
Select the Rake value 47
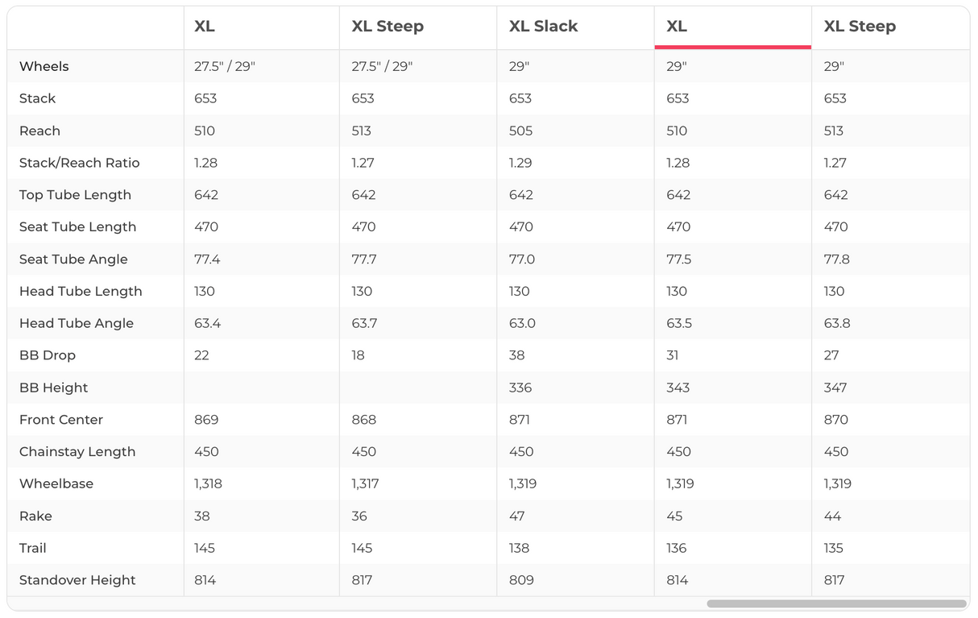point(517,516)
